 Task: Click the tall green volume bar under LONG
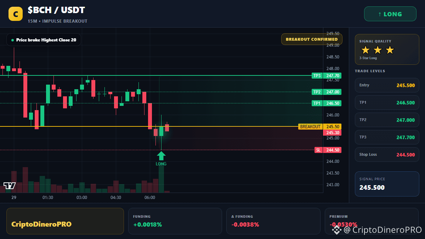(161, 178)
